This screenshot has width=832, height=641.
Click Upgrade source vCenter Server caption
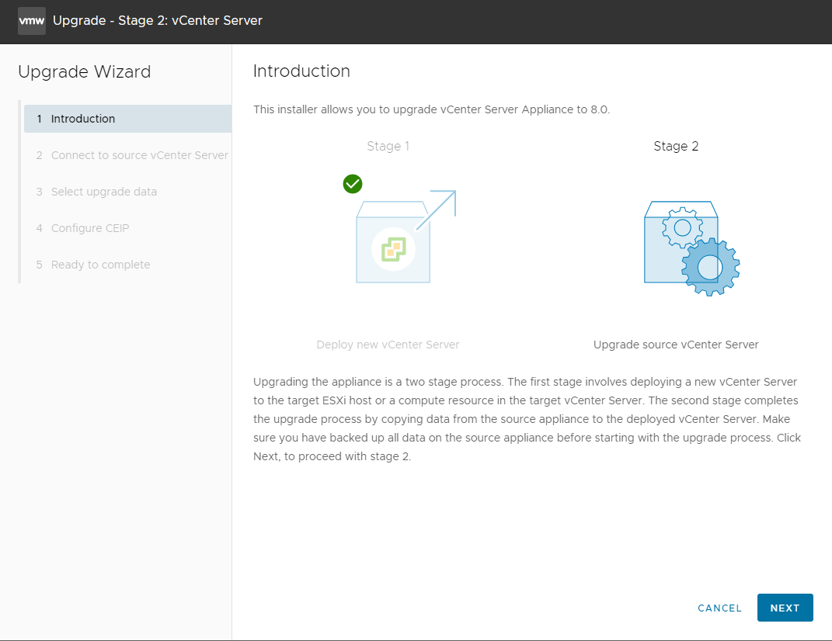[x=676, y=345]
